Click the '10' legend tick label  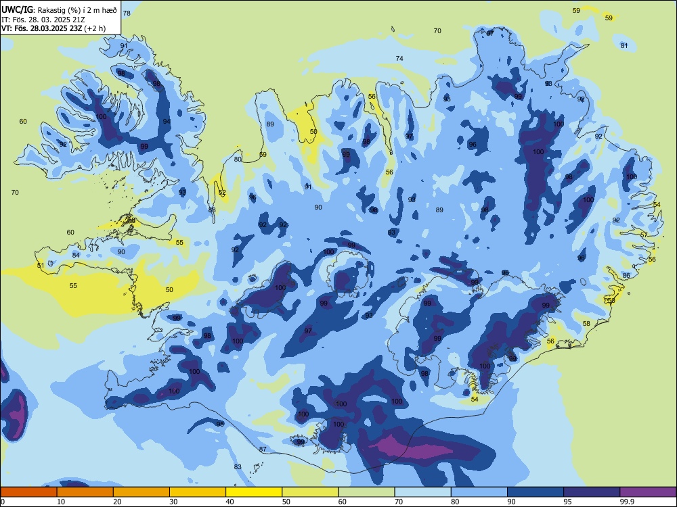click(x=61, y=502)
